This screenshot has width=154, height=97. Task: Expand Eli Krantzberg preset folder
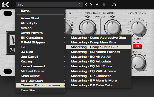point(40,38)
